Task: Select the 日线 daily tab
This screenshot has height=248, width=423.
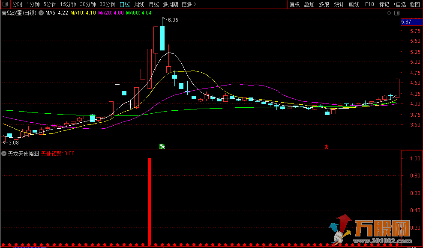Action: pyautogui.click(x=125, y=4)
